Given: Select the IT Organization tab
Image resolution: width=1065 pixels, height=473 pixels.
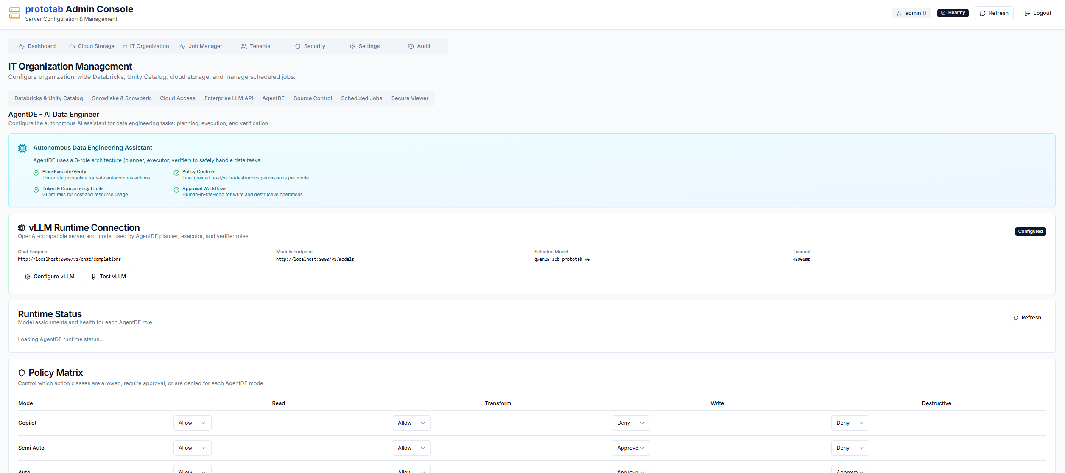Looking at the screenshot, I should point(146,46).
